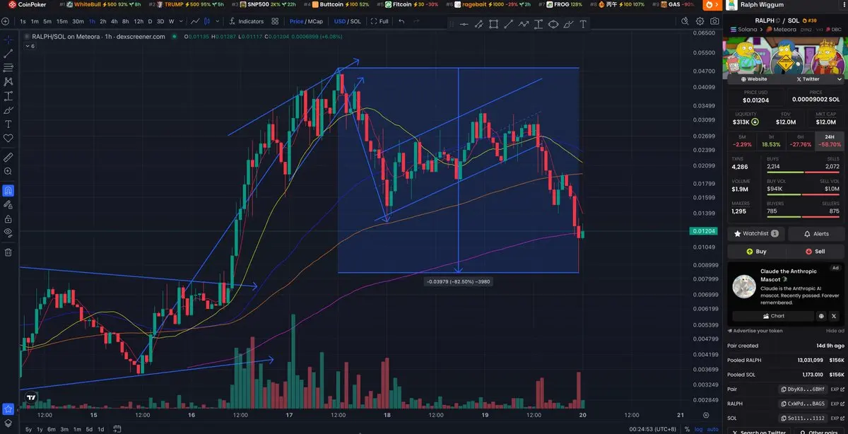Open the token Twitter link

tap(808, 79)
